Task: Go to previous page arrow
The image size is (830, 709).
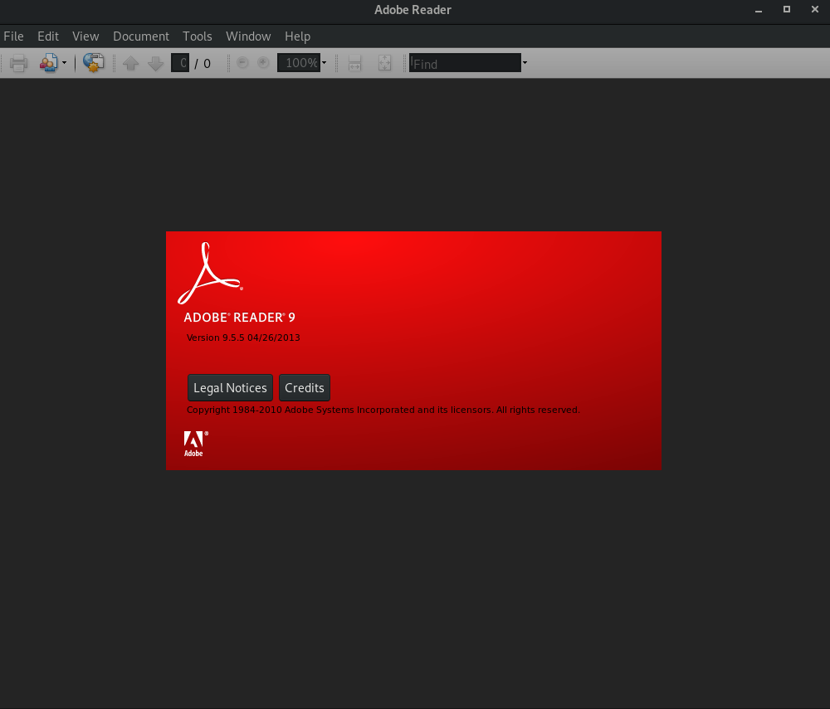Action: (131, 64)
